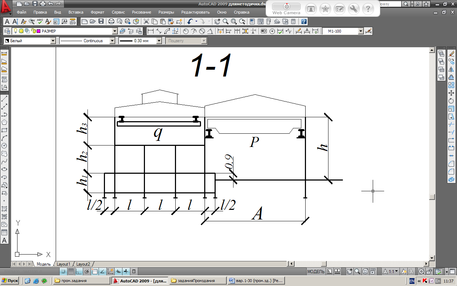This screenshot has height=286, width=457.
Task: Click the Web Camera icon
Action: [286, 8]
